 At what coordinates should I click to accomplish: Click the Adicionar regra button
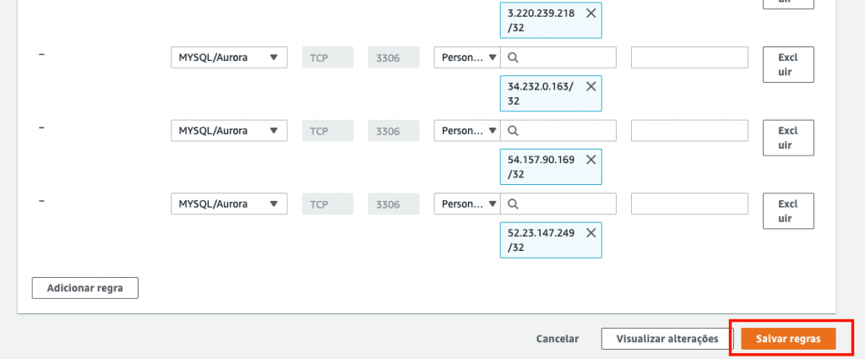point(84,288)
